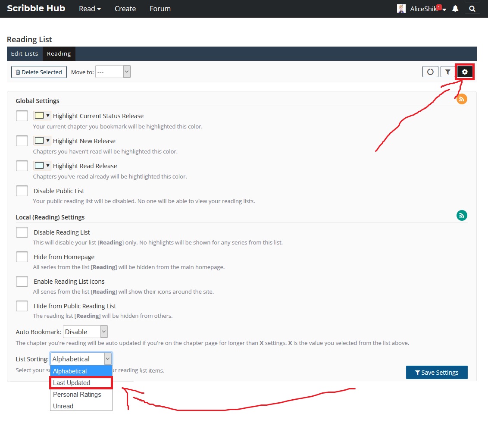Click the refresh circle icon
This screenshot has width=488, height=445.
point(430,72)
